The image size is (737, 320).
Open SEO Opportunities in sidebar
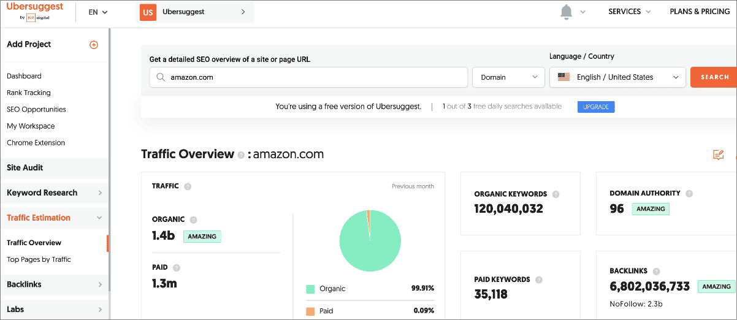[x=36, y=109]
